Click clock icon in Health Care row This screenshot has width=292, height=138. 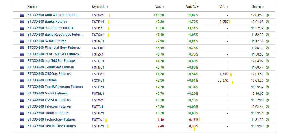[x=267, y=126]
